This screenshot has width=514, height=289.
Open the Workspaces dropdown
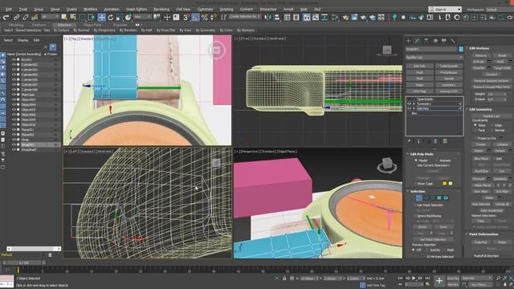(x=500, y=10)
